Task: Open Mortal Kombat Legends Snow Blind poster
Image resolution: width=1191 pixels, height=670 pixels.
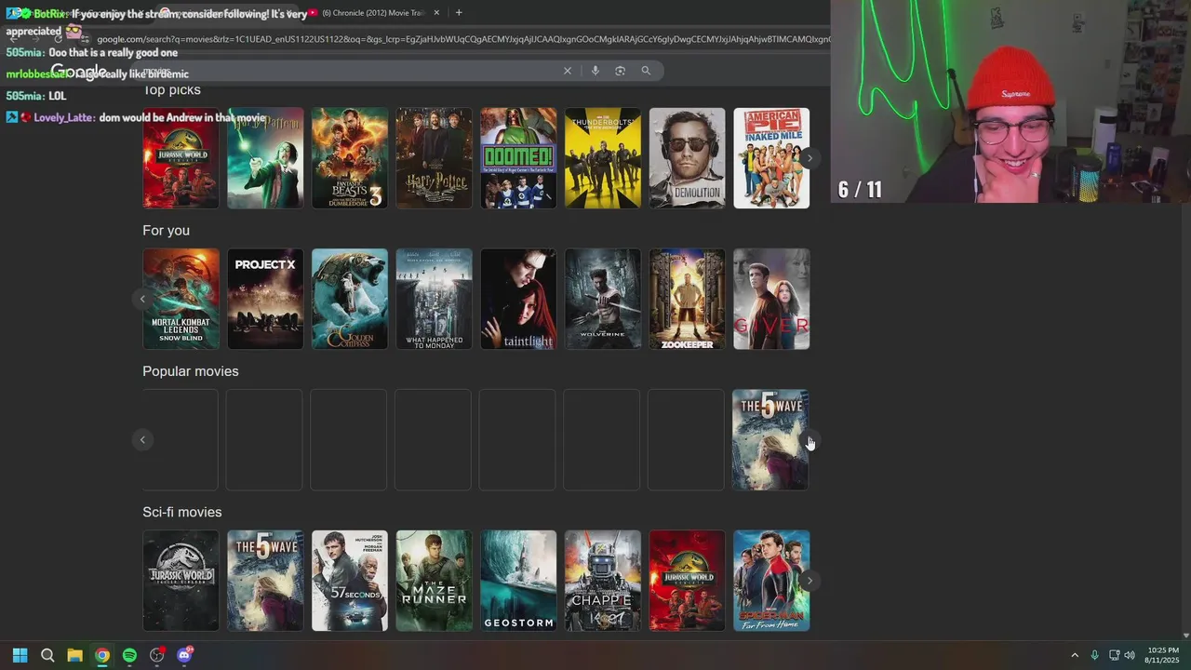Action: (181, 299)
